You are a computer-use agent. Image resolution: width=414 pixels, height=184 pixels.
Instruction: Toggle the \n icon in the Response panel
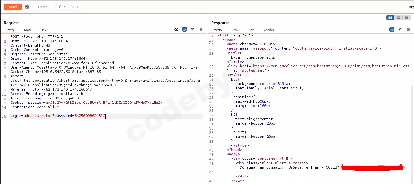(x=400, y=29)
